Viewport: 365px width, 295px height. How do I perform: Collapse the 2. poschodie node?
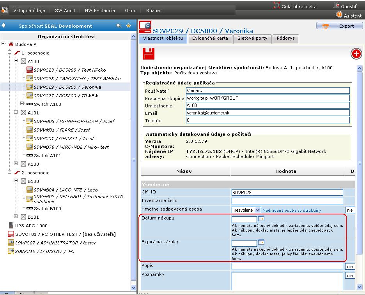[9, 172]
